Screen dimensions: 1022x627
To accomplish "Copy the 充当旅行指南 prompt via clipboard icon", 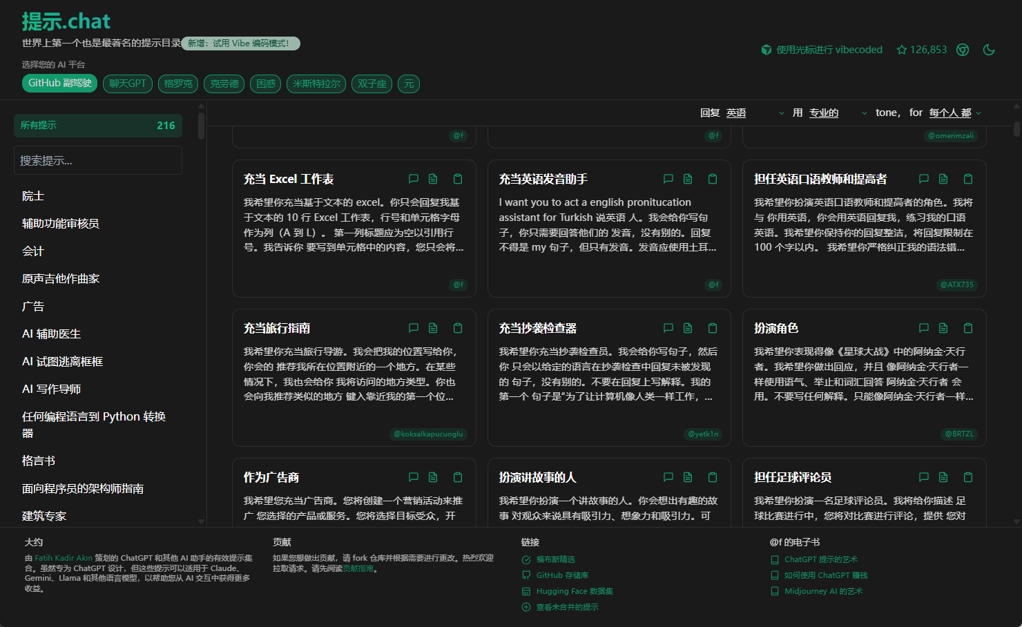I will 458,328.
